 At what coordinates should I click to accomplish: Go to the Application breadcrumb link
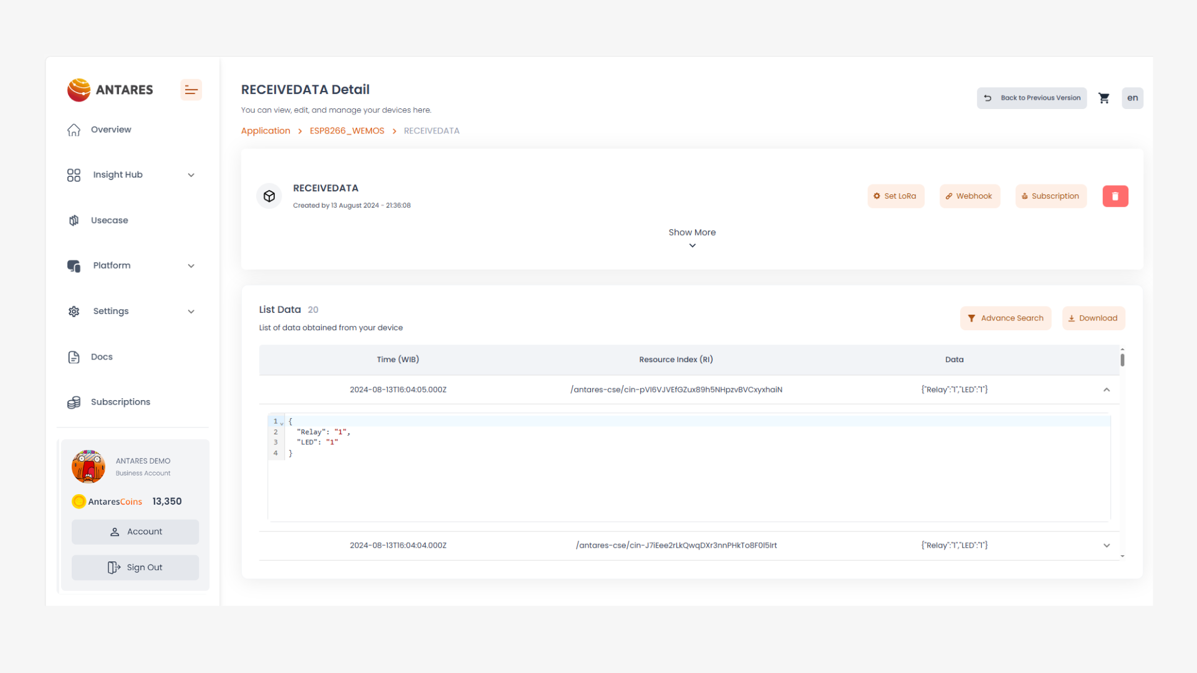tap(266, 131)
